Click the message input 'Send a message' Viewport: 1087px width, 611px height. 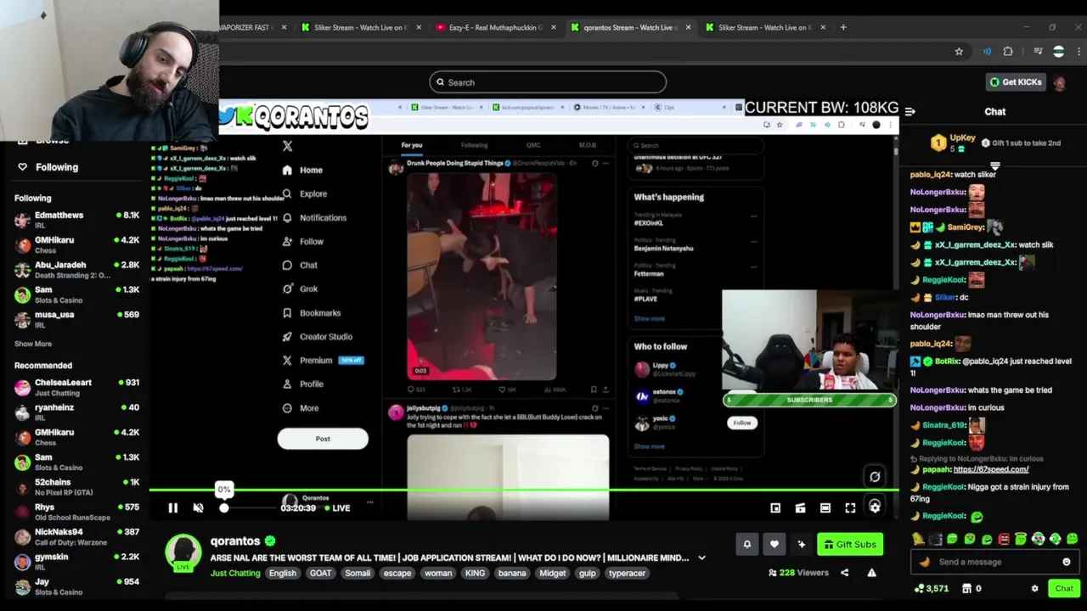(x=995, y=562)
